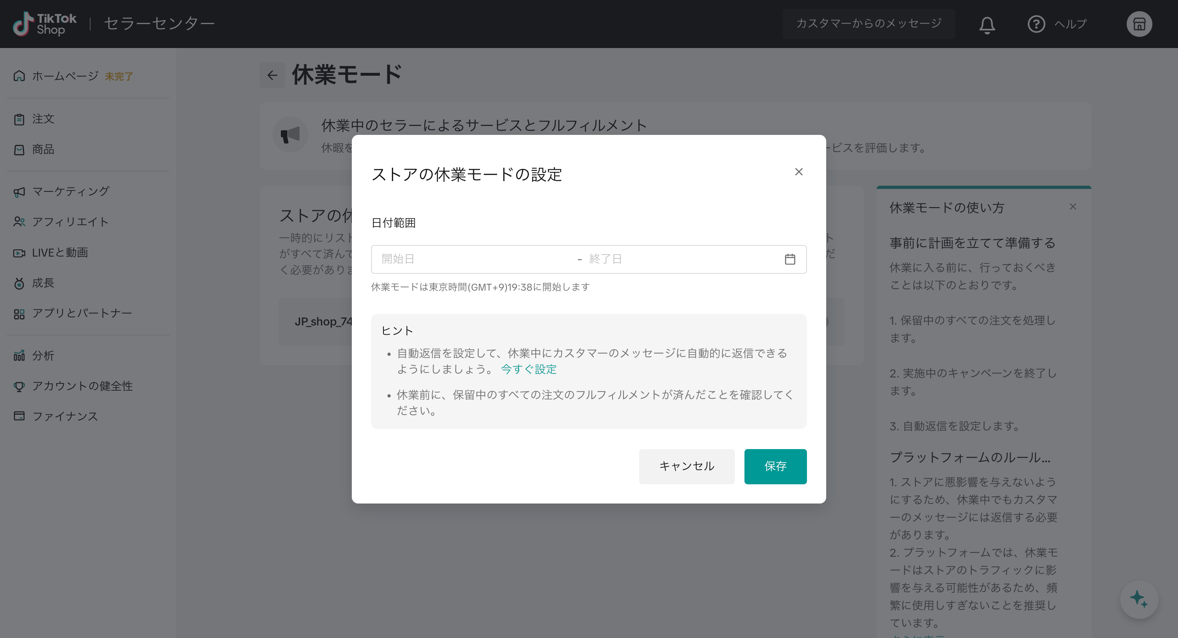
Task: Click the JP_shop store name row
Action: tap(562, 321)
